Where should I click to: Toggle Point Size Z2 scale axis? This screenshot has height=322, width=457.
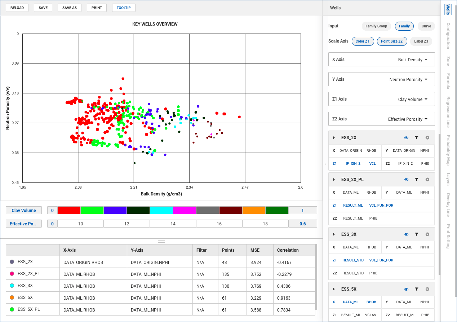(x=392, y=41)
